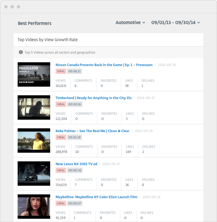This screenshot has width=217, height=222.
Task: Select the Maybelline video thumbnail
Action: coord(34,207)
